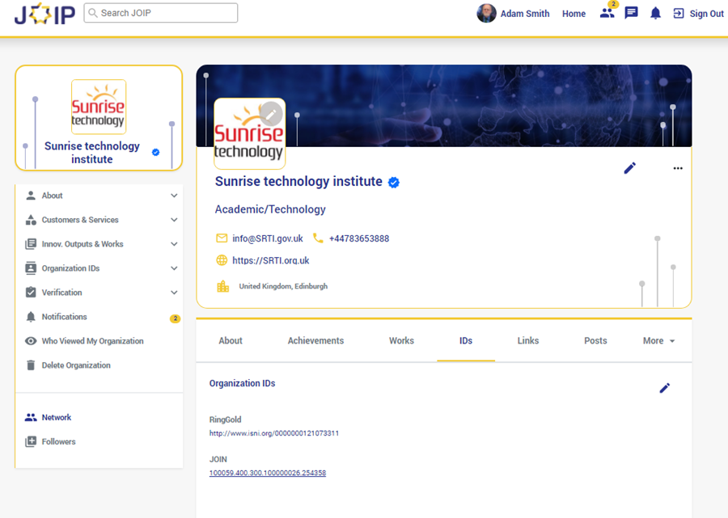Click the Sign Out icon button

[x=679, y=13]
